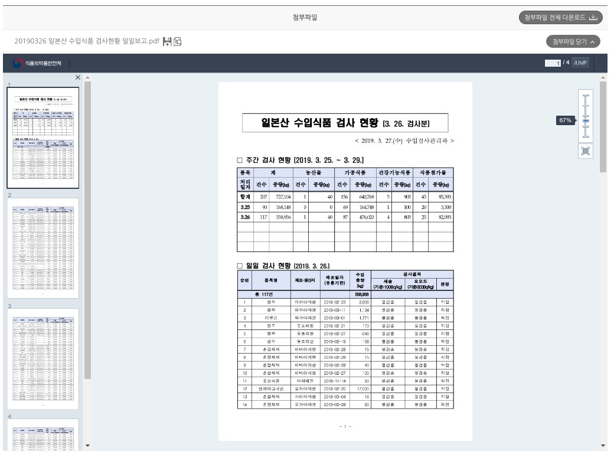Click the top notch of the zoom slider
Viewport: 614px width, 461px height.
point(586,96)
